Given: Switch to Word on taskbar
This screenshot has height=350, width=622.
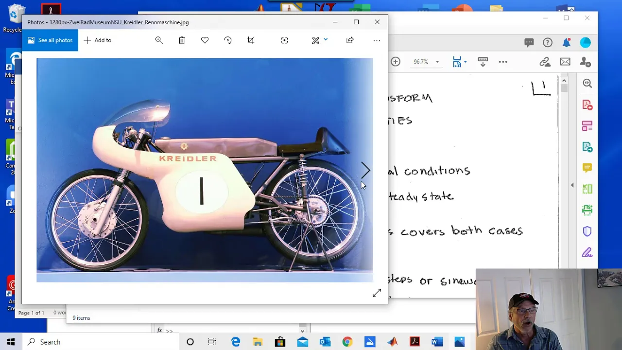Looking at the screenshot, I should point(437,342).
